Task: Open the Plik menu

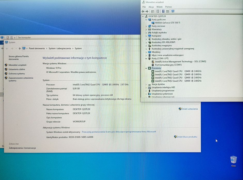Action: (144, 7)
